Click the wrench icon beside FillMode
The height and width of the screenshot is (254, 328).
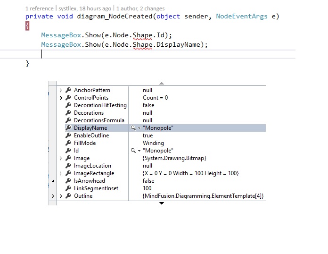[x=68, y=143]
